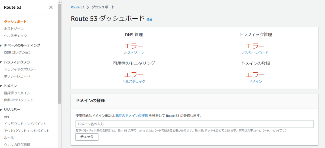Image resolution: width=325 pixels, height=148 pixels.
Task: Click the トラフィック管理 heading
Action: [255, 35]
